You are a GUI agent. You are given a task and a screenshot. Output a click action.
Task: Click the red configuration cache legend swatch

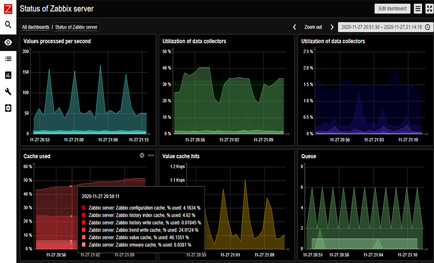coord(83,208)
